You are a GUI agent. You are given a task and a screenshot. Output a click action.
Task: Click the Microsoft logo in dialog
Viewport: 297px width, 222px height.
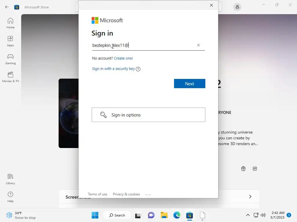pos(107,21)
